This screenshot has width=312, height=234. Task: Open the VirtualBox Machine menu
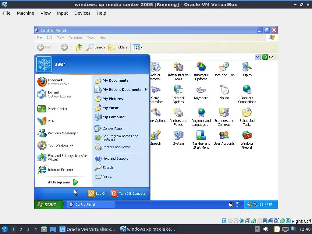tap(26, 13)
